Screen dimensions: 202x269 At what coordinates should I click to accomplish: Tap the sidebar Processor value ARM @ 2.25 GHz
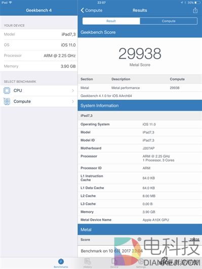point(60,56)
